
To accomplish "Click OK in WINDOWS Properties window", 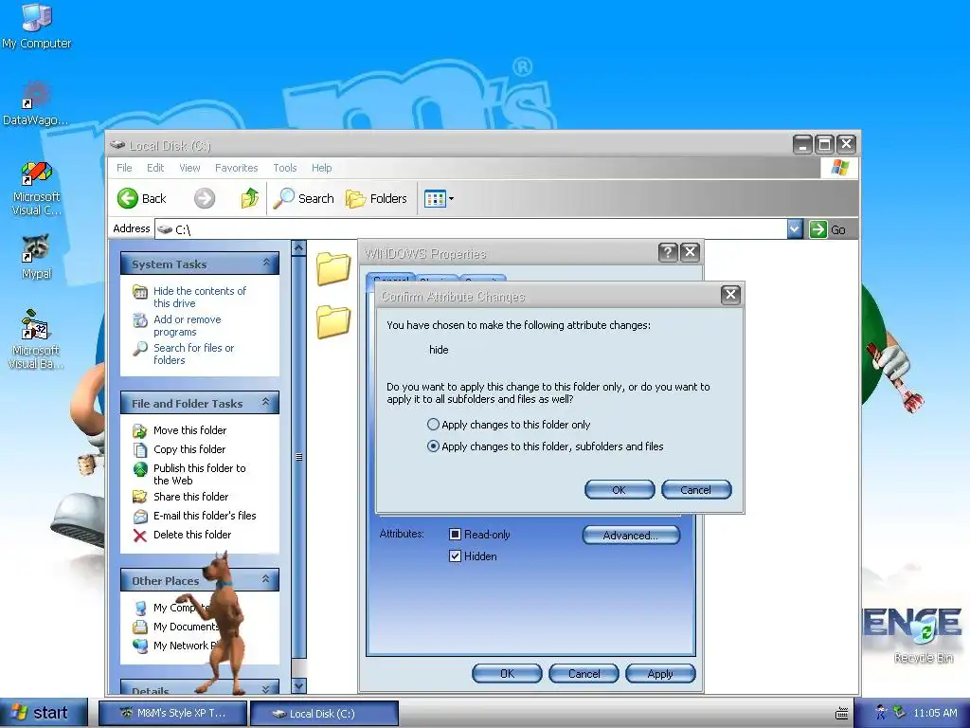I will coord(507,674).
